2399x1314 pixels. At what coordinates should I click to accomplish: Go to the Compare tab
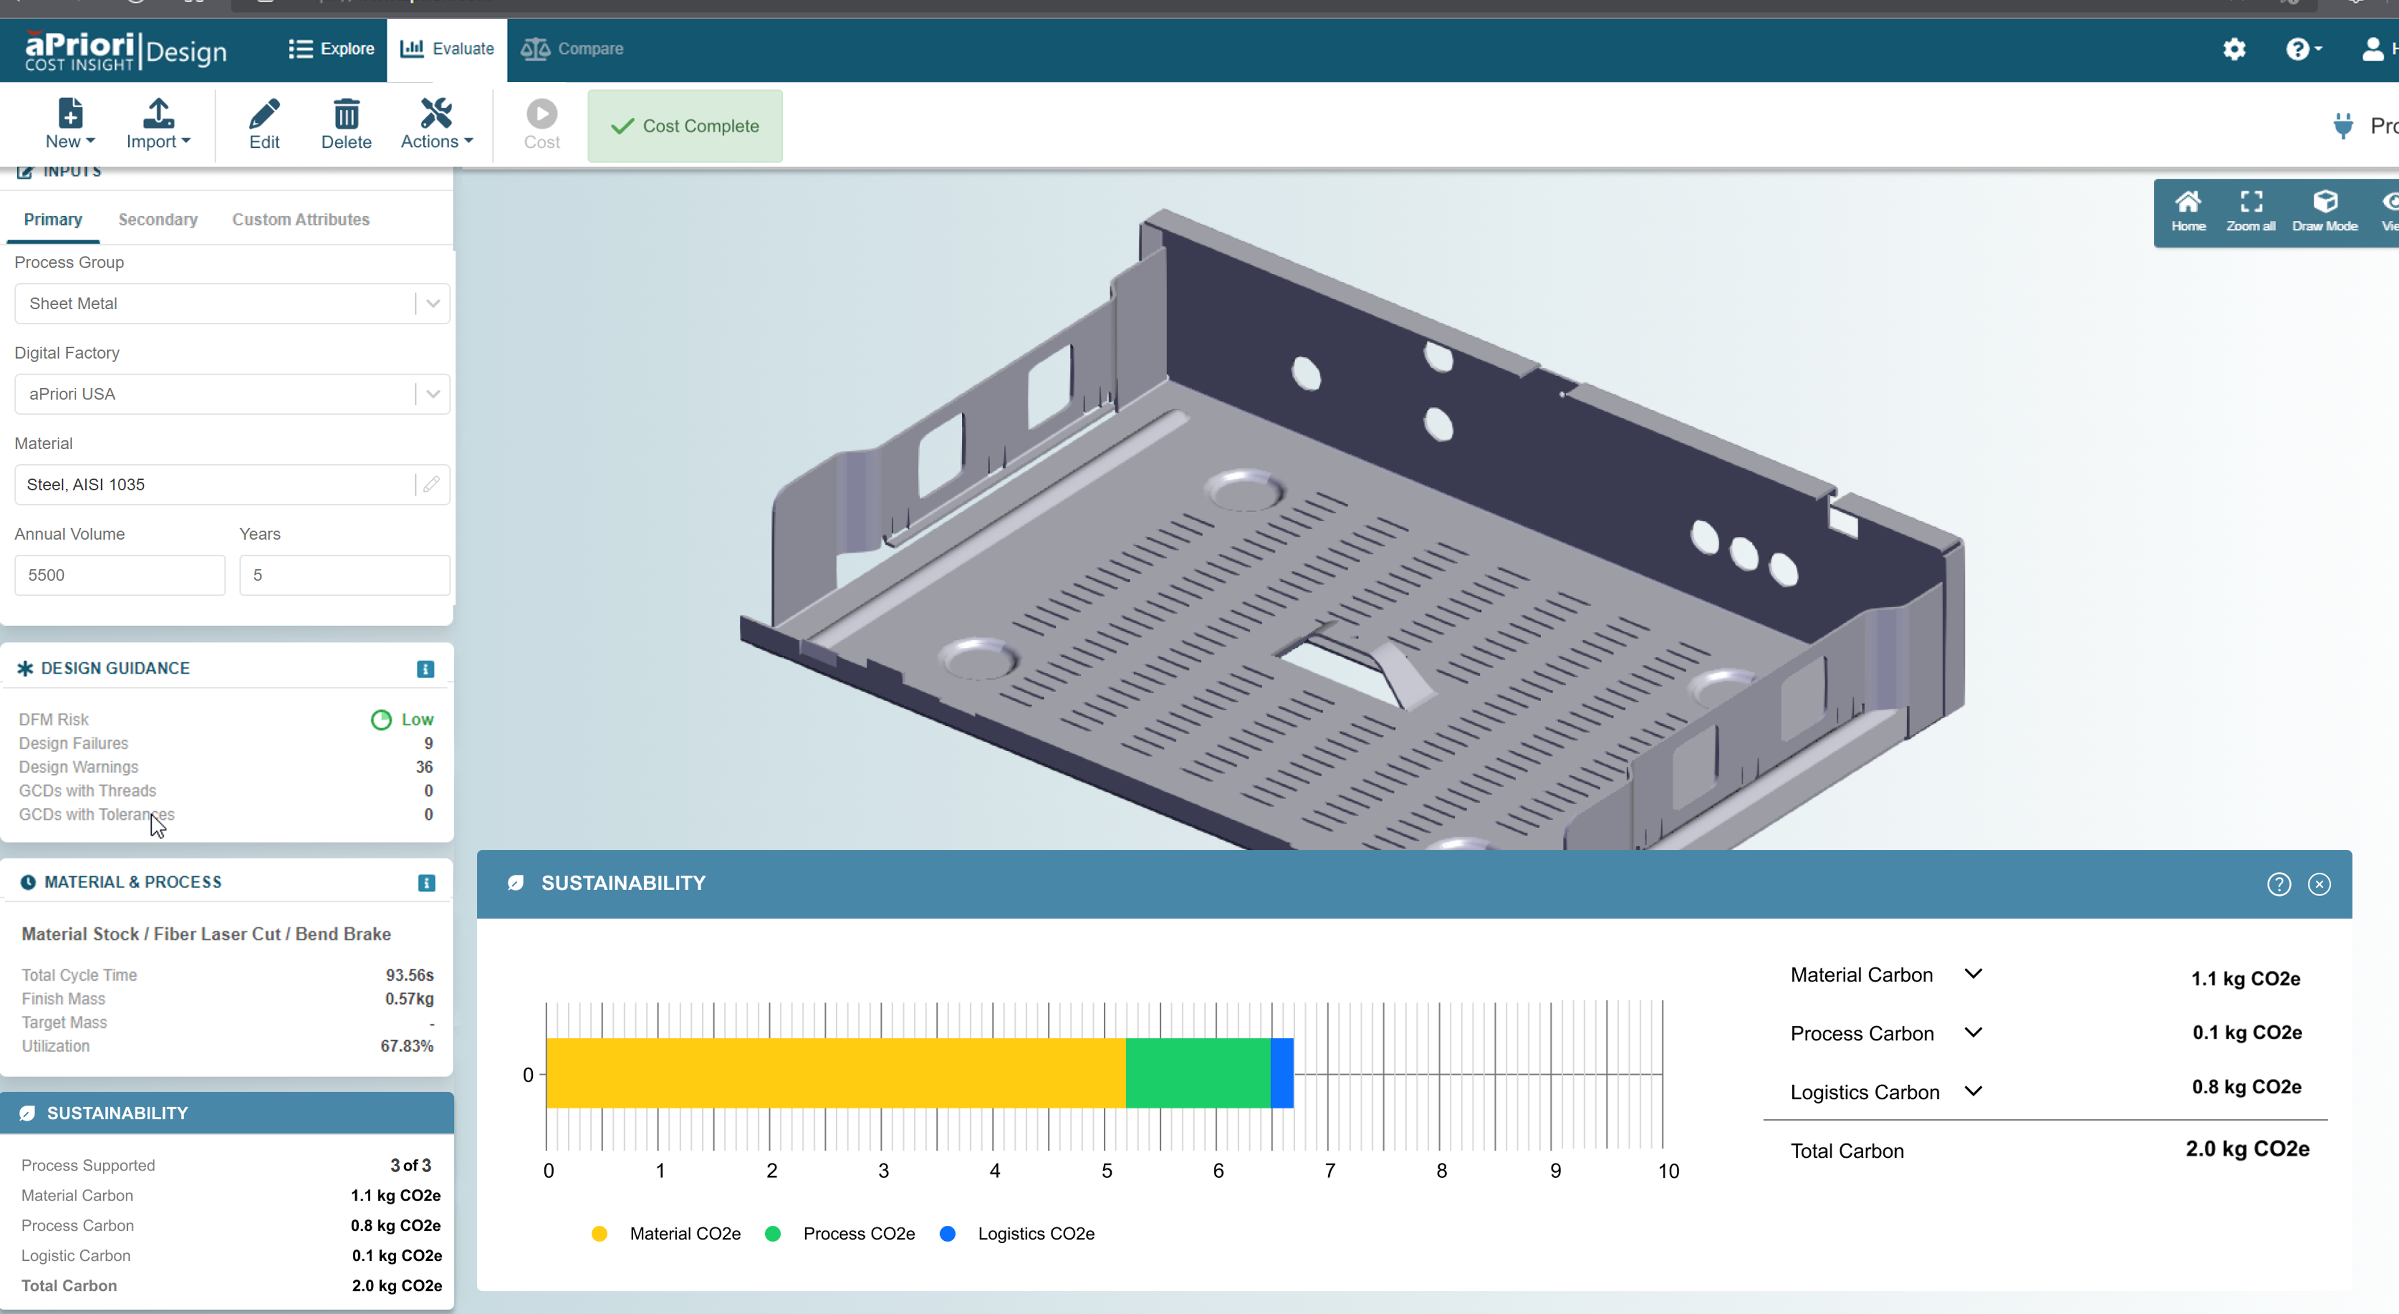(572, 50)
